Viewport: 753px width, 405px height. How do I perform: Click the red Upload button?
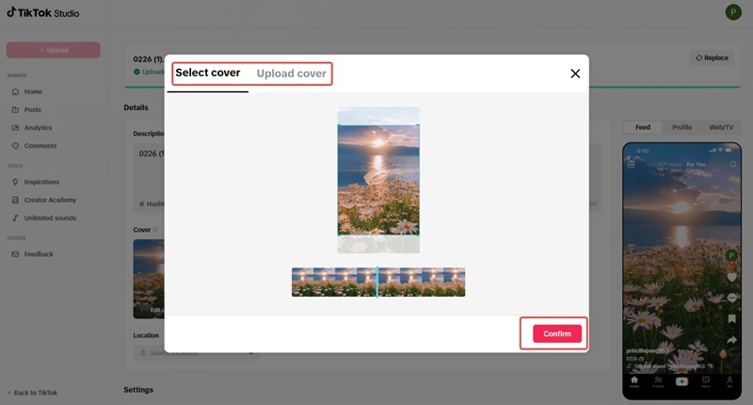54,50
